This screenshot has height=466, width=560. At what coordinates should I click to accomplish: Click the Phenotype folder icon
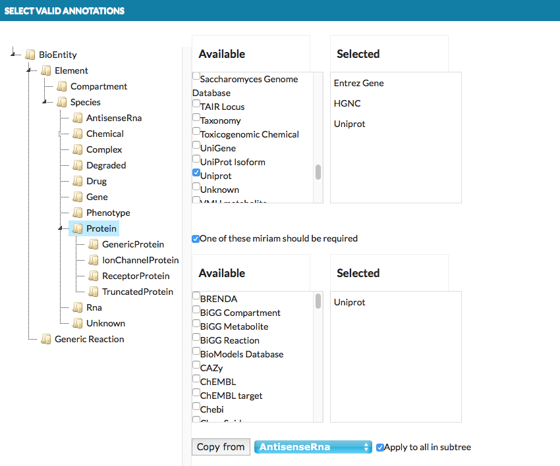coord(78,213)
